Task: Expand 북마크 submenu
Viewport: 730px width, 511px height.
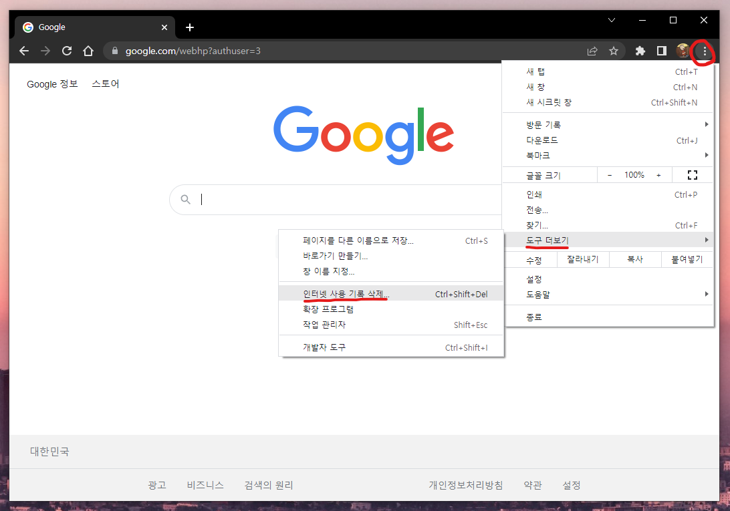Action: coord(608,156)
